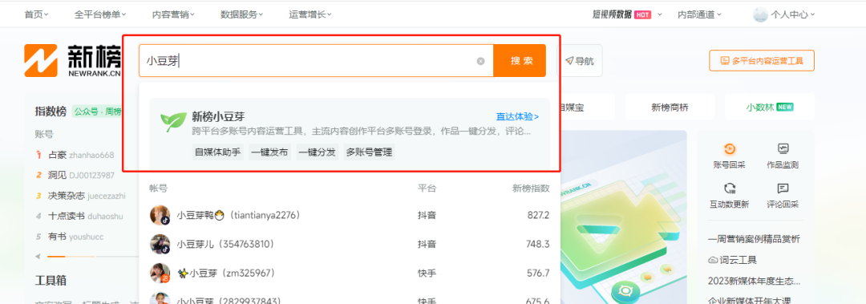
Task: Click the 748.3 index value
Action: 539,244
